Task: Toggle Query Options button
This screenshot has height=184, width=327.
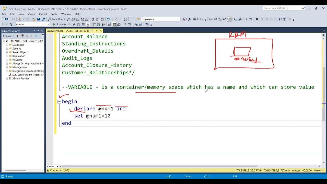Action: pyautogui.click(x=83, y=24)
